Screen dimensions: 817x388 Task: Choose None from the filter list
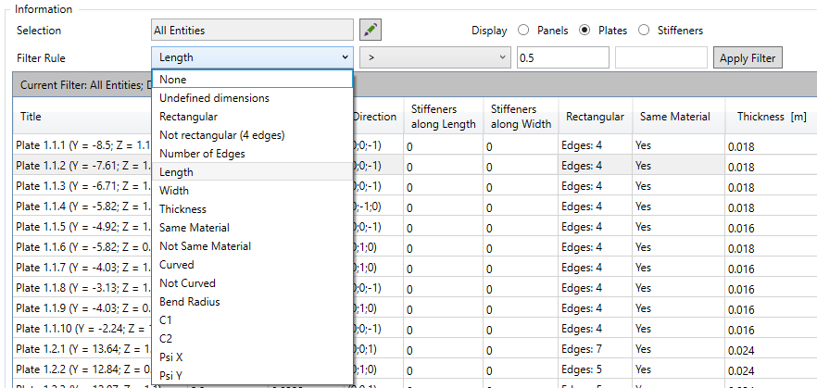[x=252, y=79]
